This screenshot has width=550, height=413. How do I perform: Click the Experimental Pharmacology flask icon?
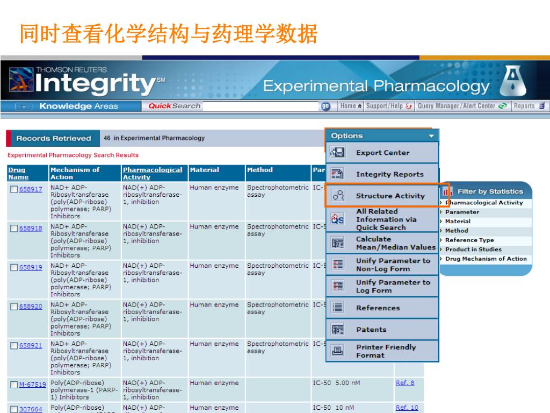coord(513,81)
